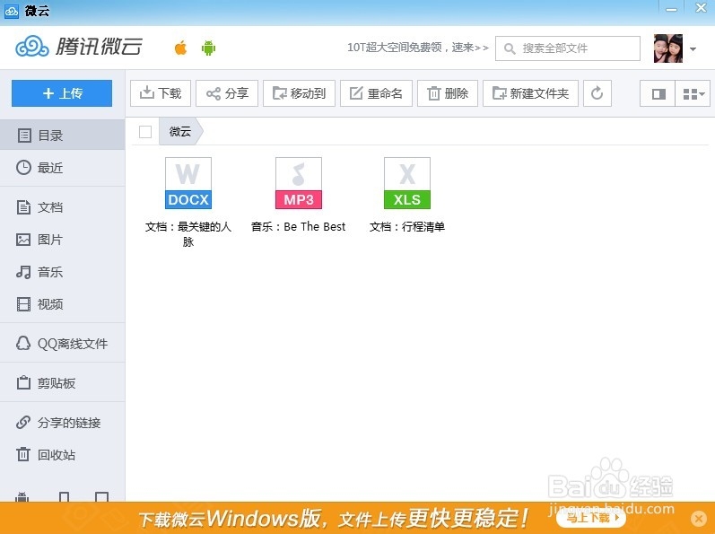Viewport: 715px width, 534px height.
Task: Open QQ离线文件 offline files
Action: pyautogui.click(x=63, y=344)
